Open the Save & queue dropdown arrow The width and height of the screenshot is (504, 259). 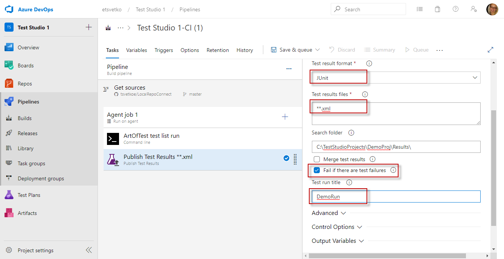click(318, 50)
